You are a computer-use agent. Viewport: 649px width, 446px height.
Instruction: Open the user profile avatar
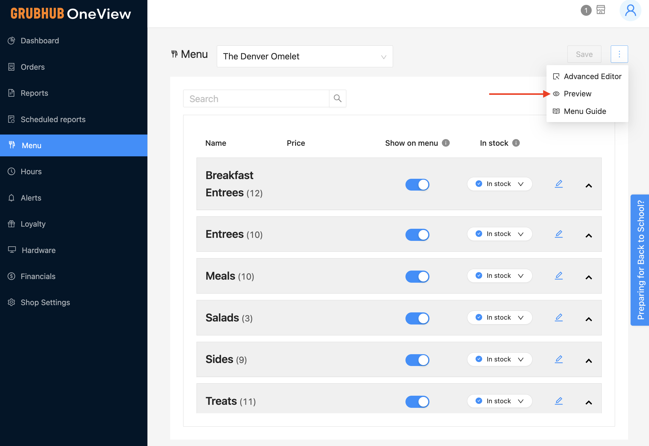[630, 11]
